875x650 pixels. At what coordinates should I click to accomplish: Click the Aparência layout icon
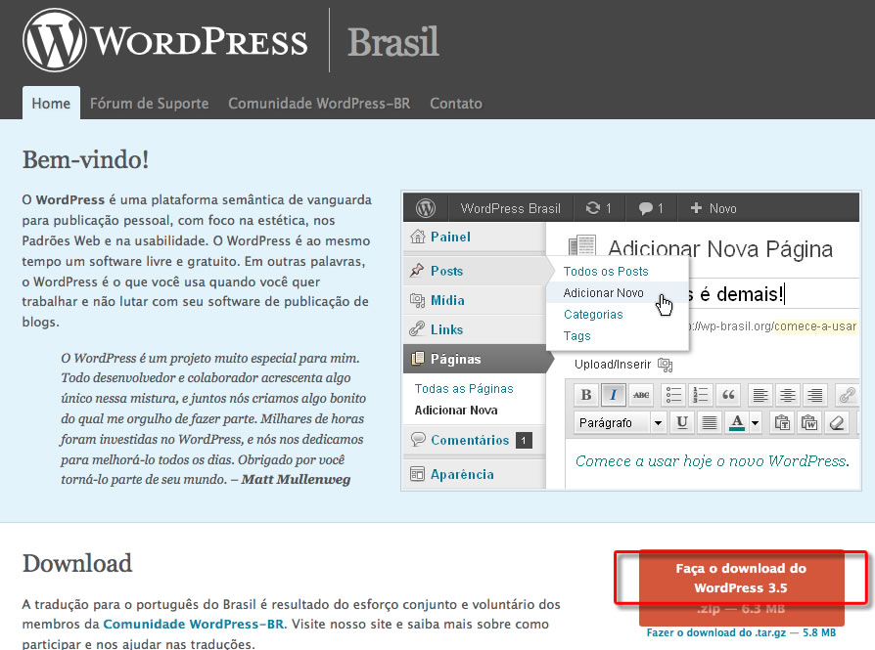[417, 474]
